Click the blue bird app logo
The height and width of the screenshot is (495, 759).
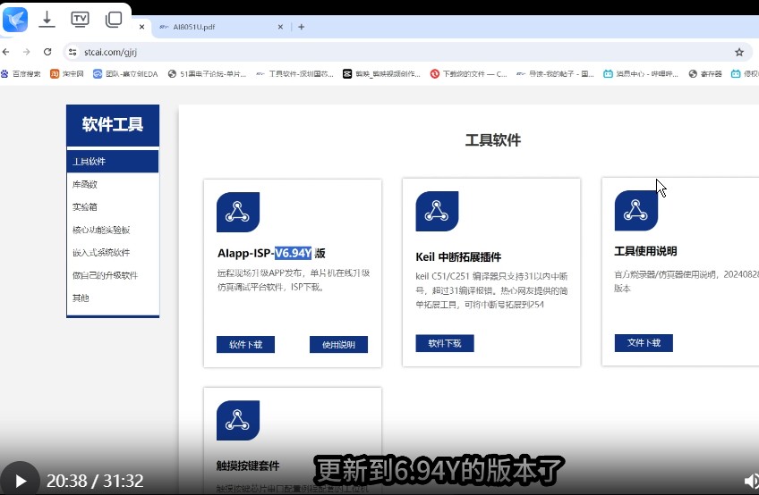tap(15, 20)
